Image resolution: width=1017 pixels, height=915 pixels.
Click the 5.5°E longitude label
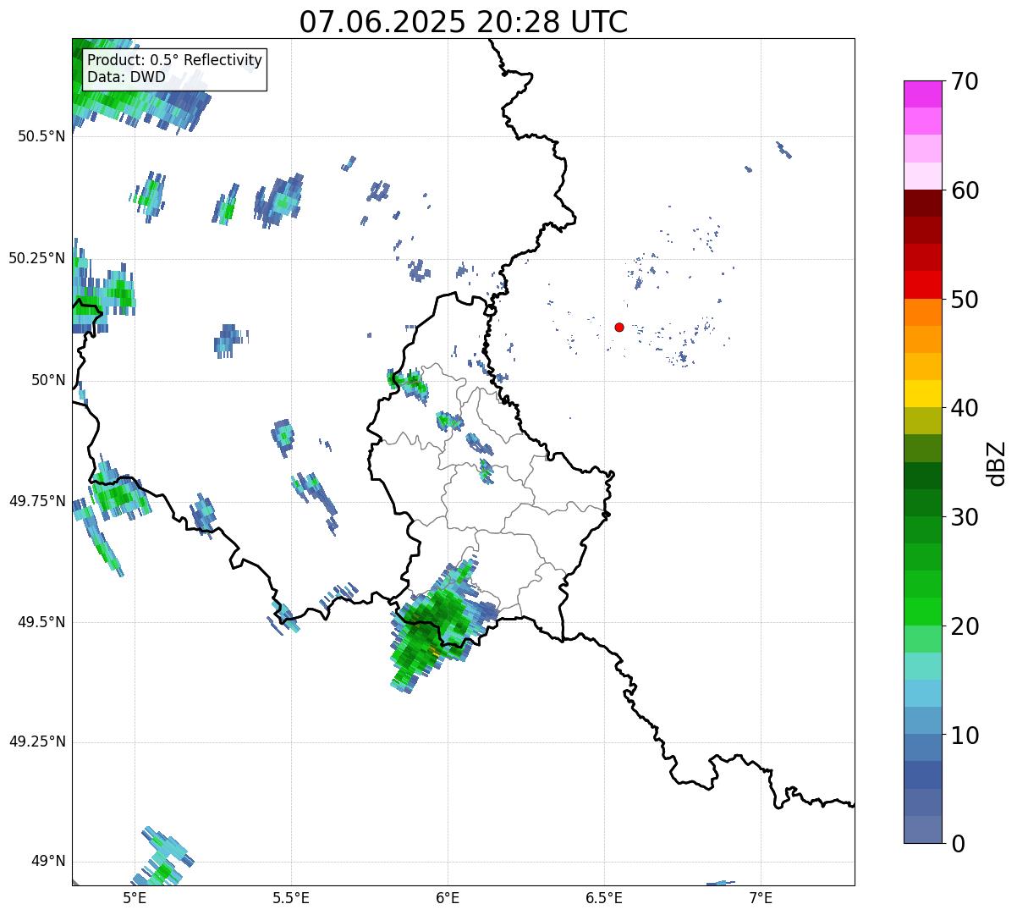point(291,897)
